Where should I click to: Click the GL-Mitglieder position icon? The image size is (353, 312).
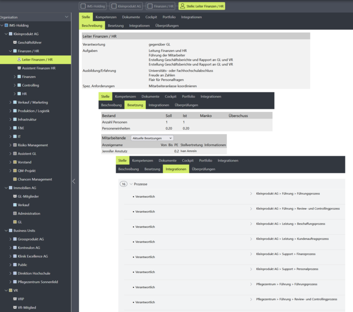tap(15, 196)
